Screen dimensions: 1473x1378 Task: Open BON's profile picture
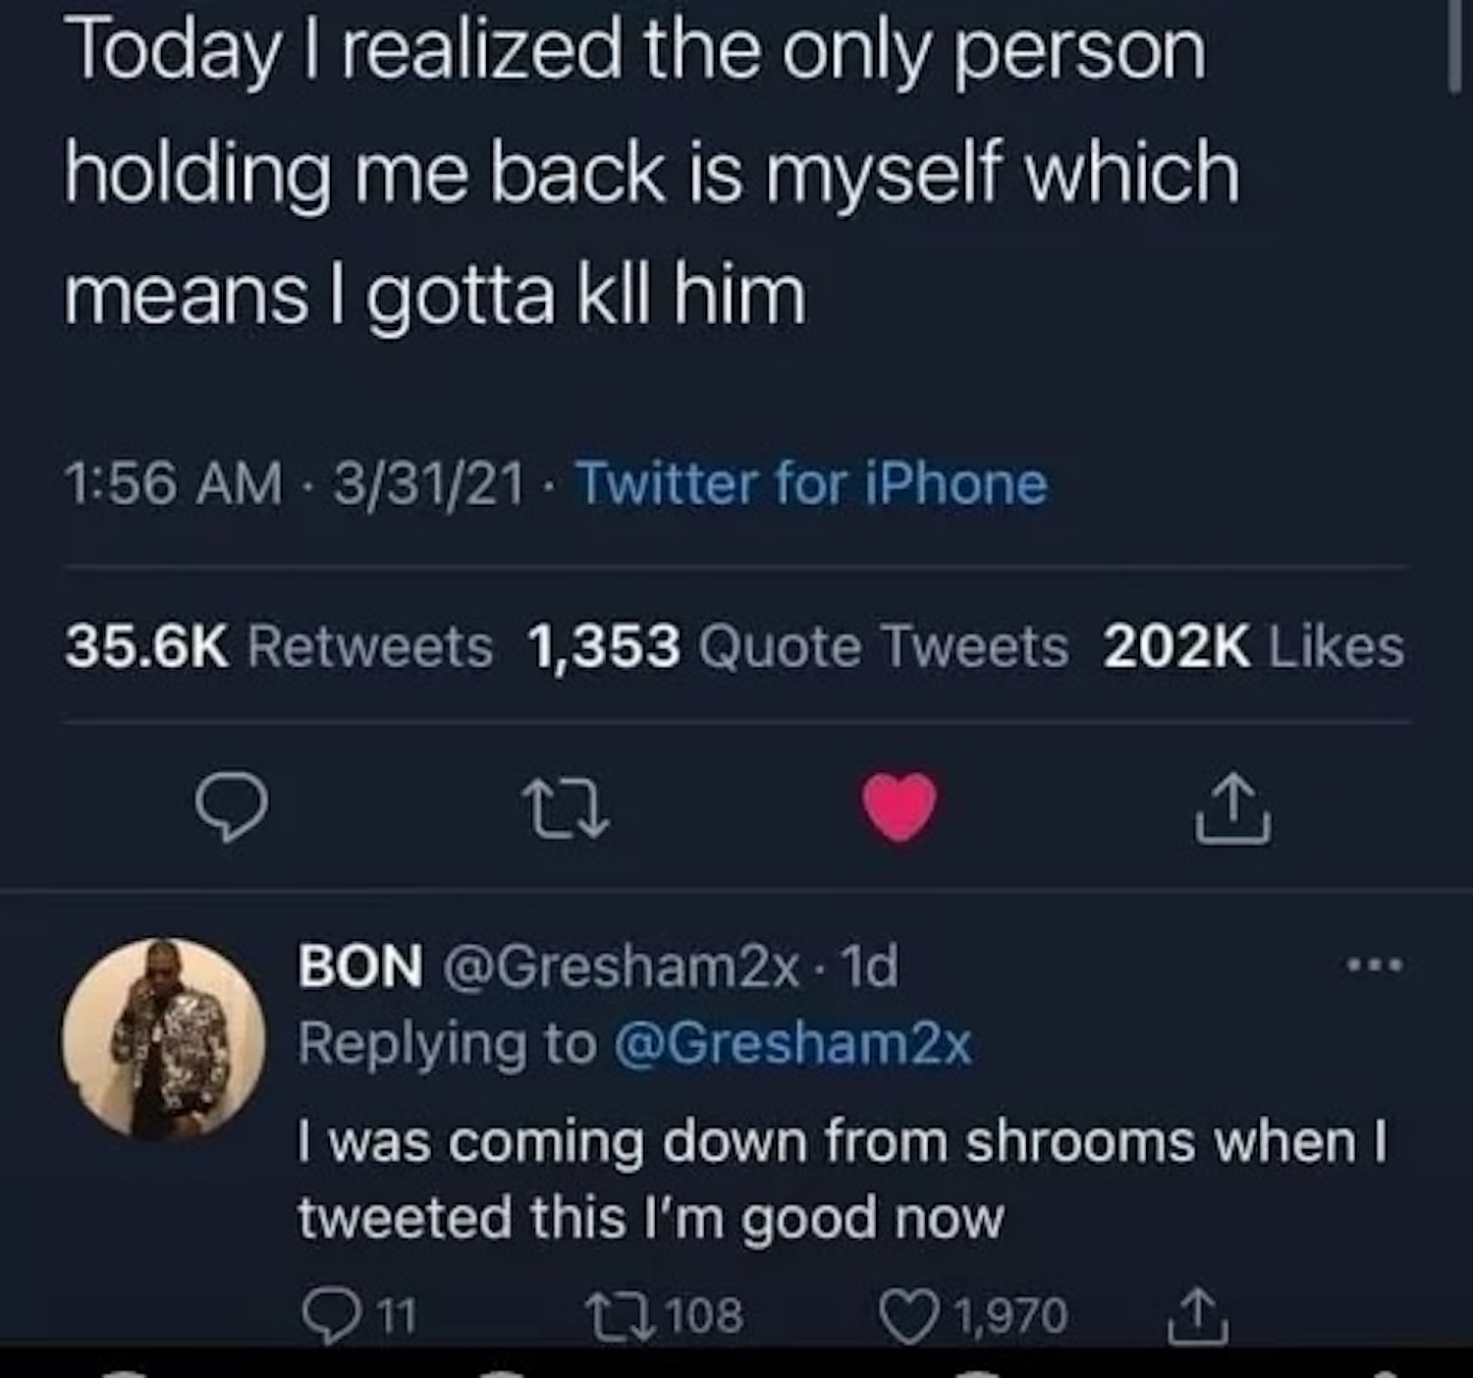(164, 1038)
